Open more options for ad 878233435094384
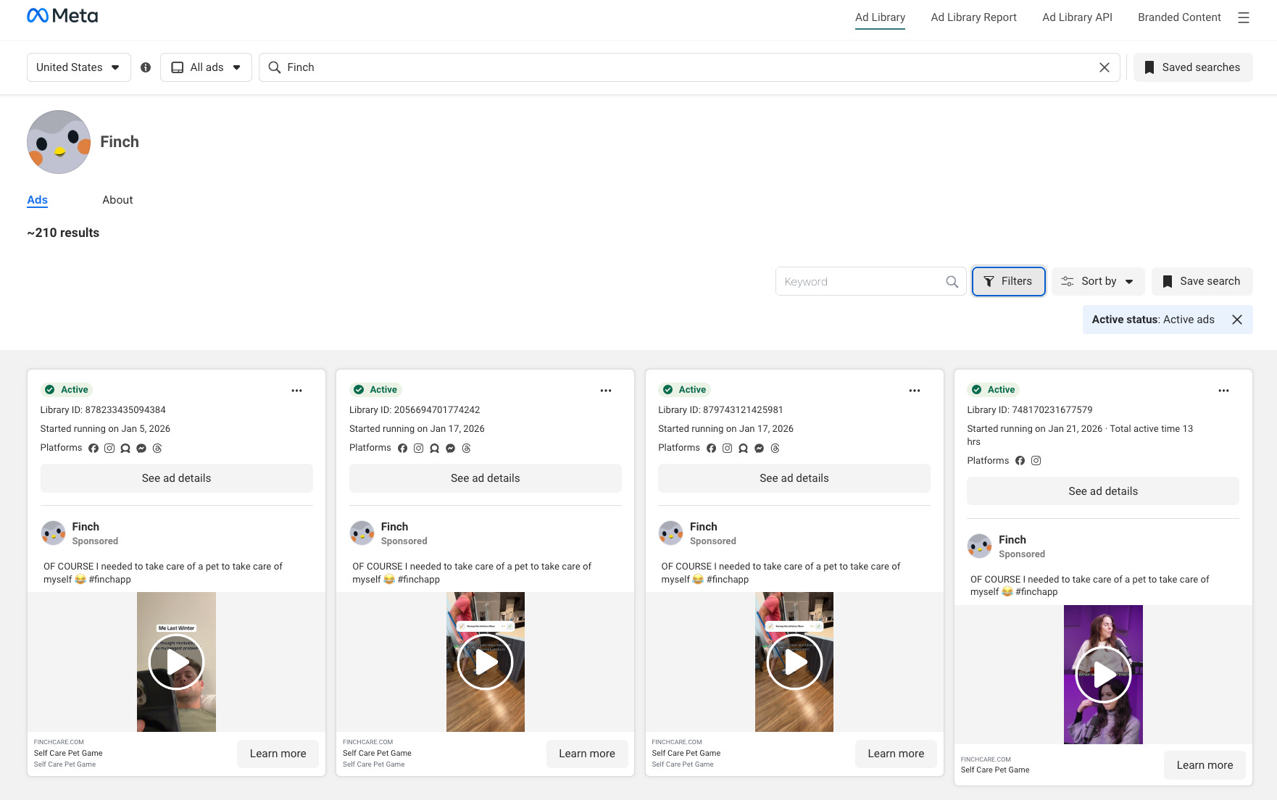The width and height of the screenshot is (1277, 800). click(297, 391)
